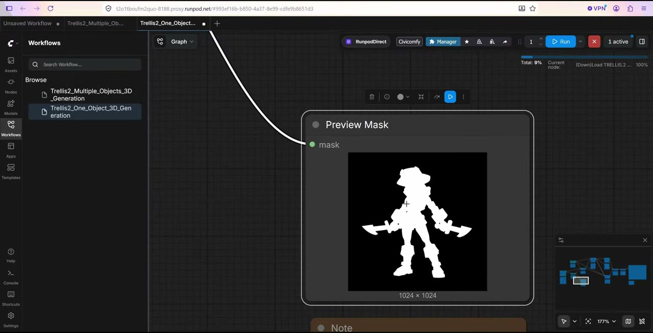This screenshot has height=333, width=653.
Task: Show keyboard Shortcuts panel
Action: 11,298
